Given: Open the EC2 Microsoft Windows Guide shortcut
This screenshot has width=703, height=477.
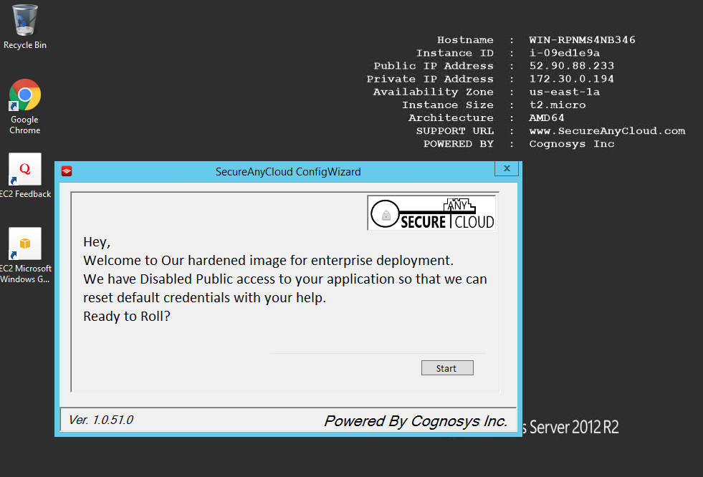Looking at the screenshot, I should coord(24,244).
